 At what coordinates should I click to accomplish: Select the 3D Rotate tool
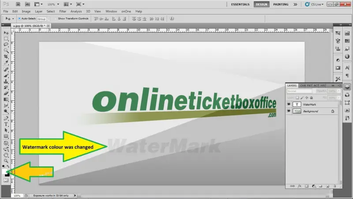coord(6,143)
